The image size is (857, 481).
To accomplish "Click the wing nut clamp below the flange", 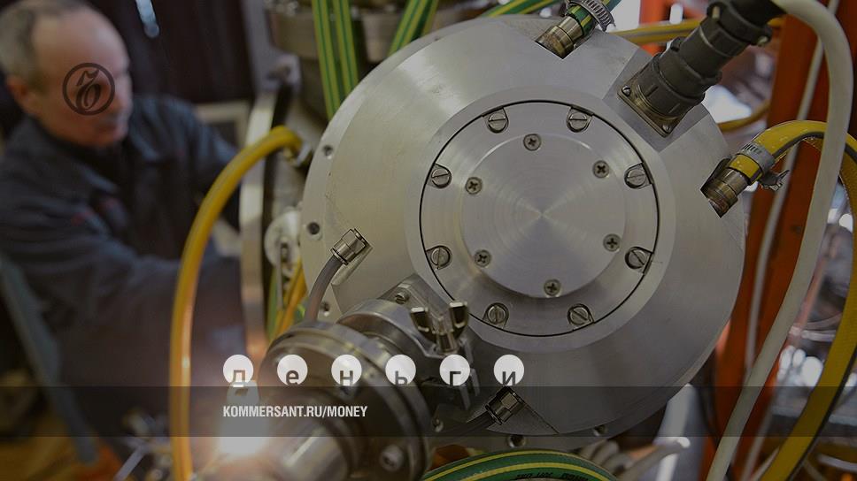I will click(440, 323).
